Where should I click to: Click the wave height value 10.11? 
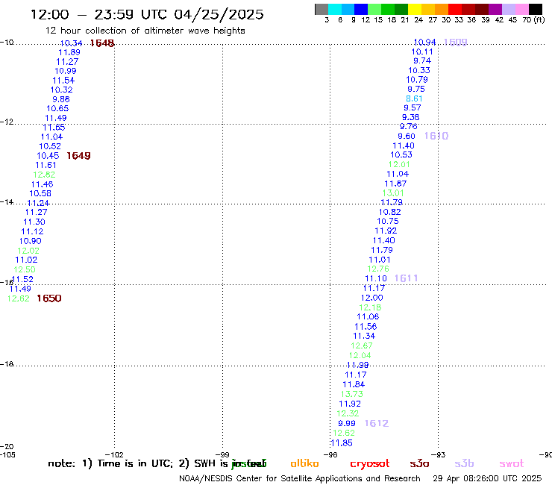pyautogui.click(x=422, y=51)
